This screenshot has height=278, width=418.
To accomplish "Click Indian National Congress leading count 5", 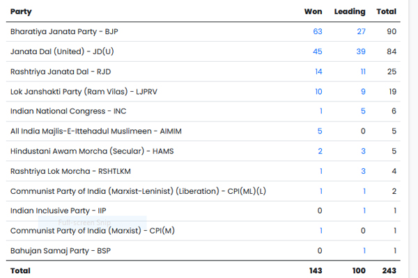I will [x=363, y=111].
